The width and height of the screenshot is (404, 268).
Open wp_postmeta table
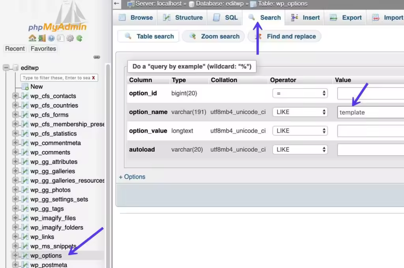(x=49, y=265)
